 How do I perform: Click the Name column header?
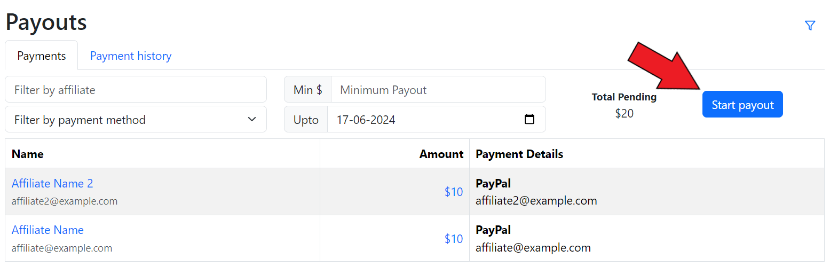[x=28, y=154]
